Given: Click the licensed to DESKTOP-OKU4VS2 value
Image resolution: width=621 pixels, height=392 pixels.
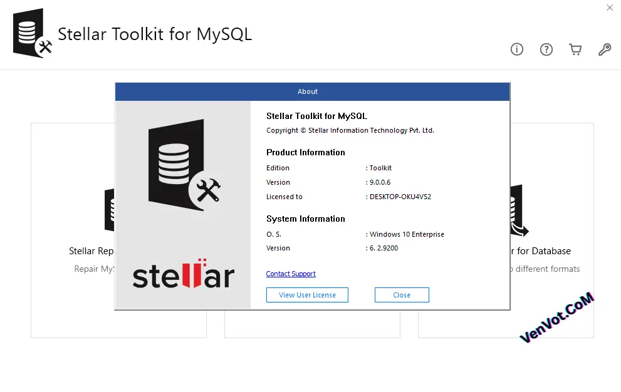Looking at the screenshot, I should pos(400,197).
